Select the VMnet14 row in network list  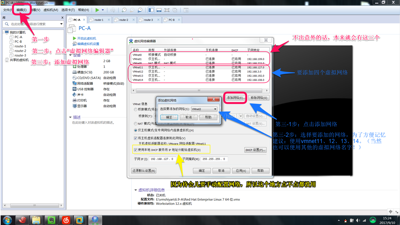[x=200, y=80]
